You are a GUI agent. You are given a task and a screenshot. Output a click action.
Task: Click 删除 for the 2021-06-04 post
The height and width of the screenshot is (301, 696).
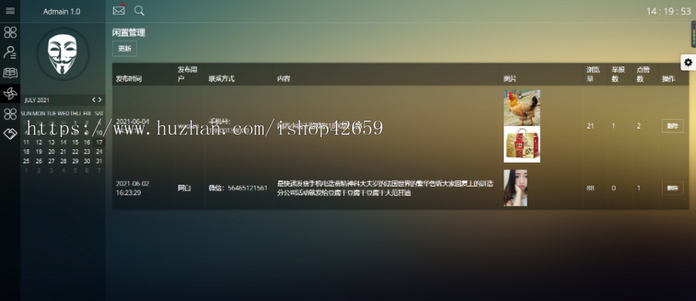coord(673,126)
